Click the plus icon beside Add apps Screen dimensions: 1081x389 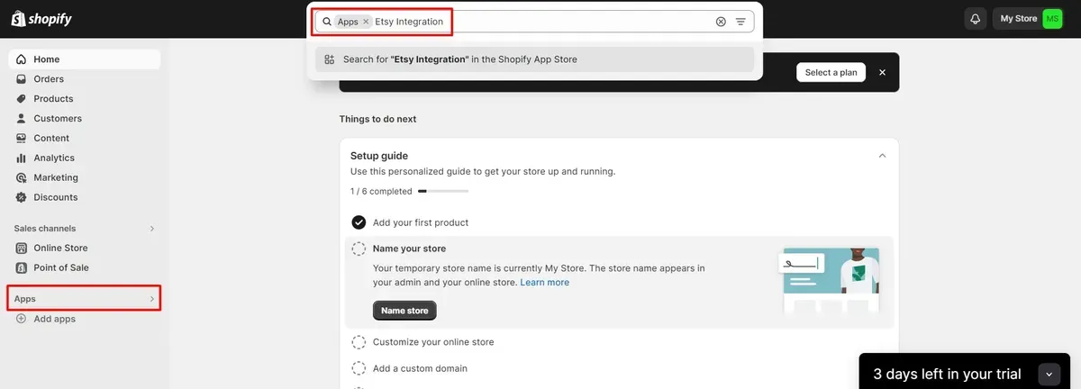click(x=22, y=319)
